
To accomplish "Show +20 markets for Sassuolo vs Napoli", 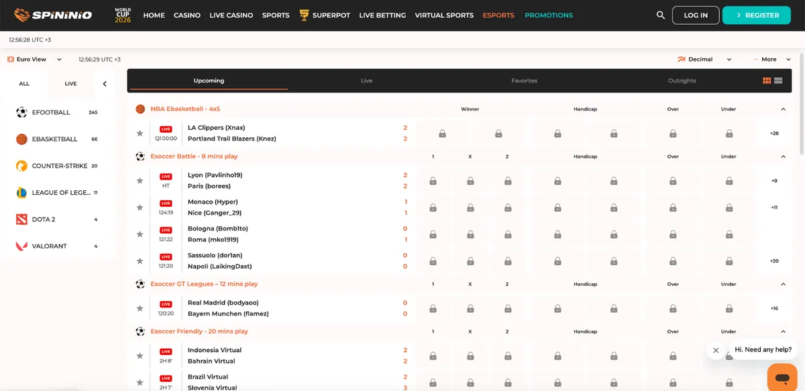I will tap(774, 261).
